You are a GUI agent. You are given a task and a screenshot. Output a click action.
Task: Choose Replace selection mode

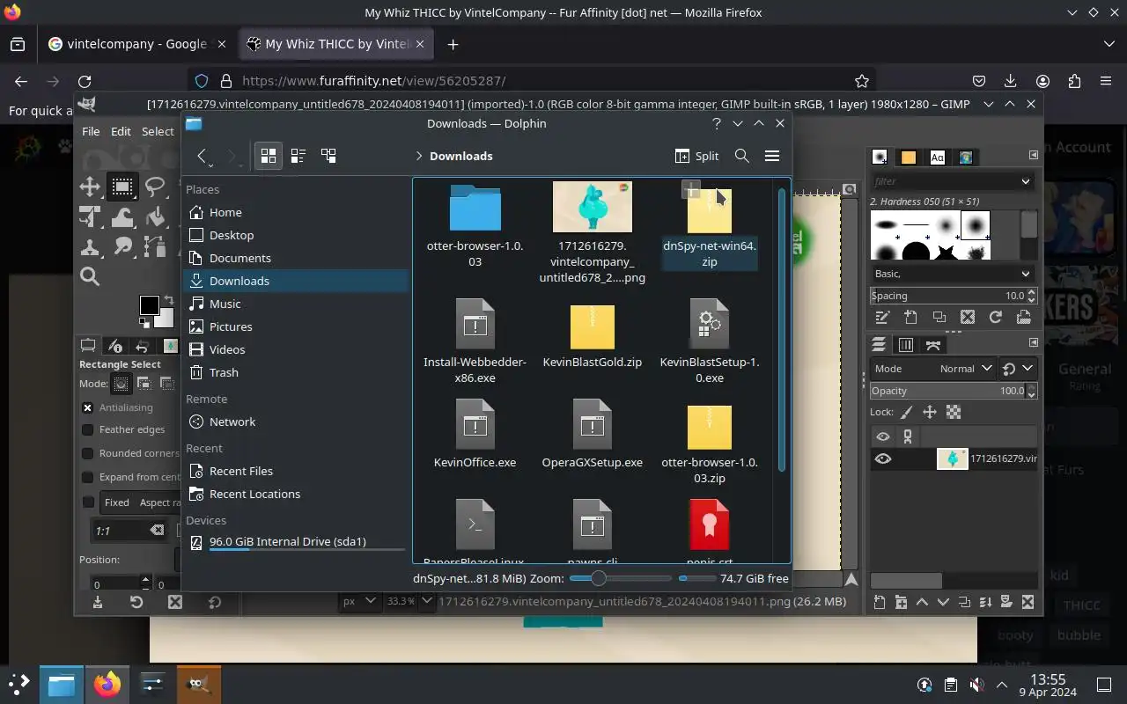(121, 384)
